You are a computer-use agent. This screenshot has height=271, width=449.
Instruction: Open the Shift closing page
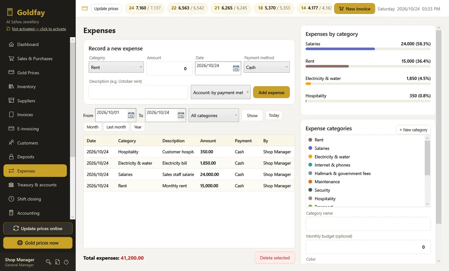click(x=35, y=199)
